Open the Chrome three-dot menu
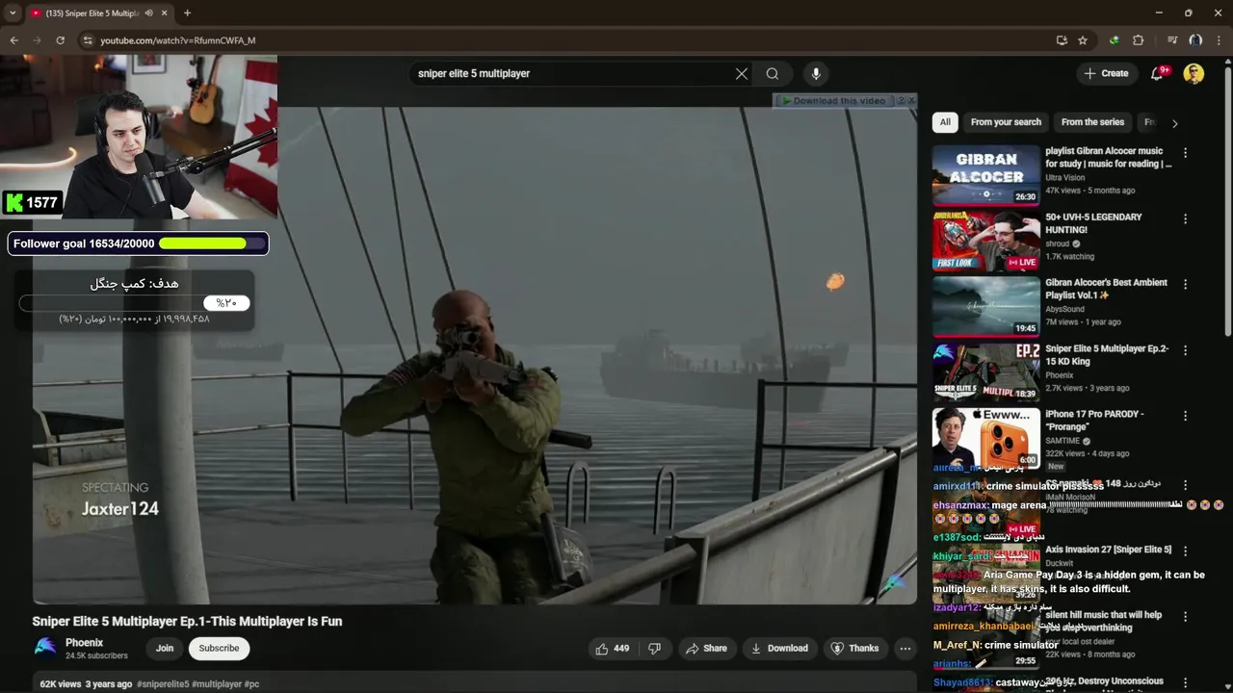 [x=1219, y=40]
